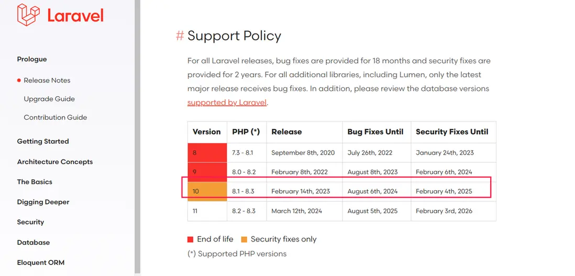Open the Digging Deeper section
Screen dimensions: 575x276
point(43,202)
